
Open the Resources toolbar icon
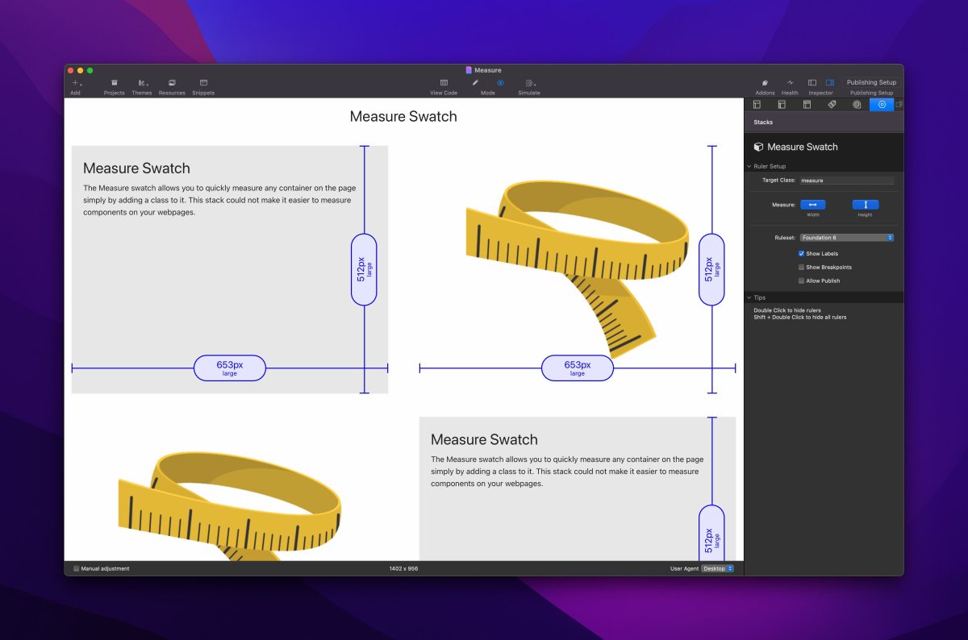coord(172,83)
